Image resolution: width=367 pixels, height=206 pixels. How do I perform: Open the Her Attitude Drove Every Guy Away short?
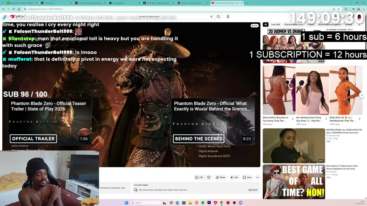point(313,90)
